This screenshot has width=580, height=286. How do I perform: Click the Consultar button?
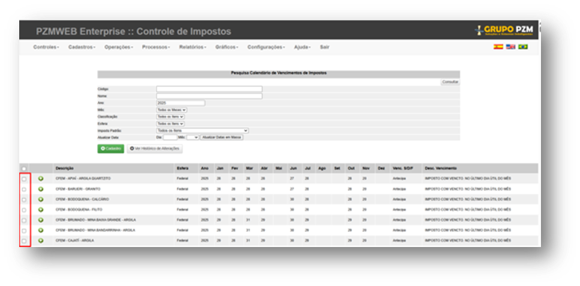[x=450, y=82]
